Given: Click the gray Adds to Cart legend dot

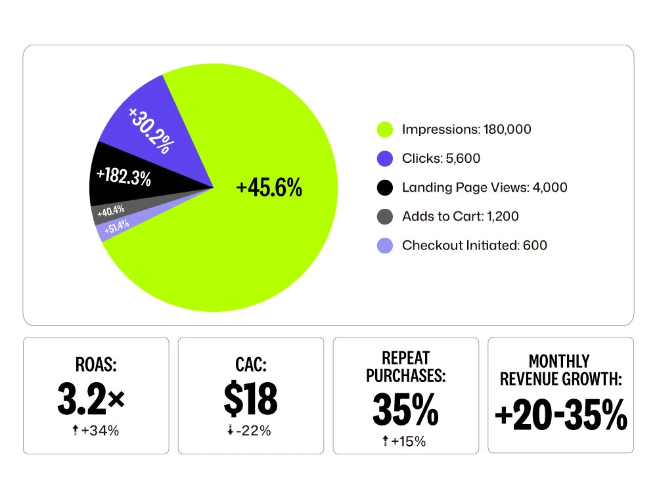Looking at the screenshot, I should pyautogui.click(x=386, y=217).
